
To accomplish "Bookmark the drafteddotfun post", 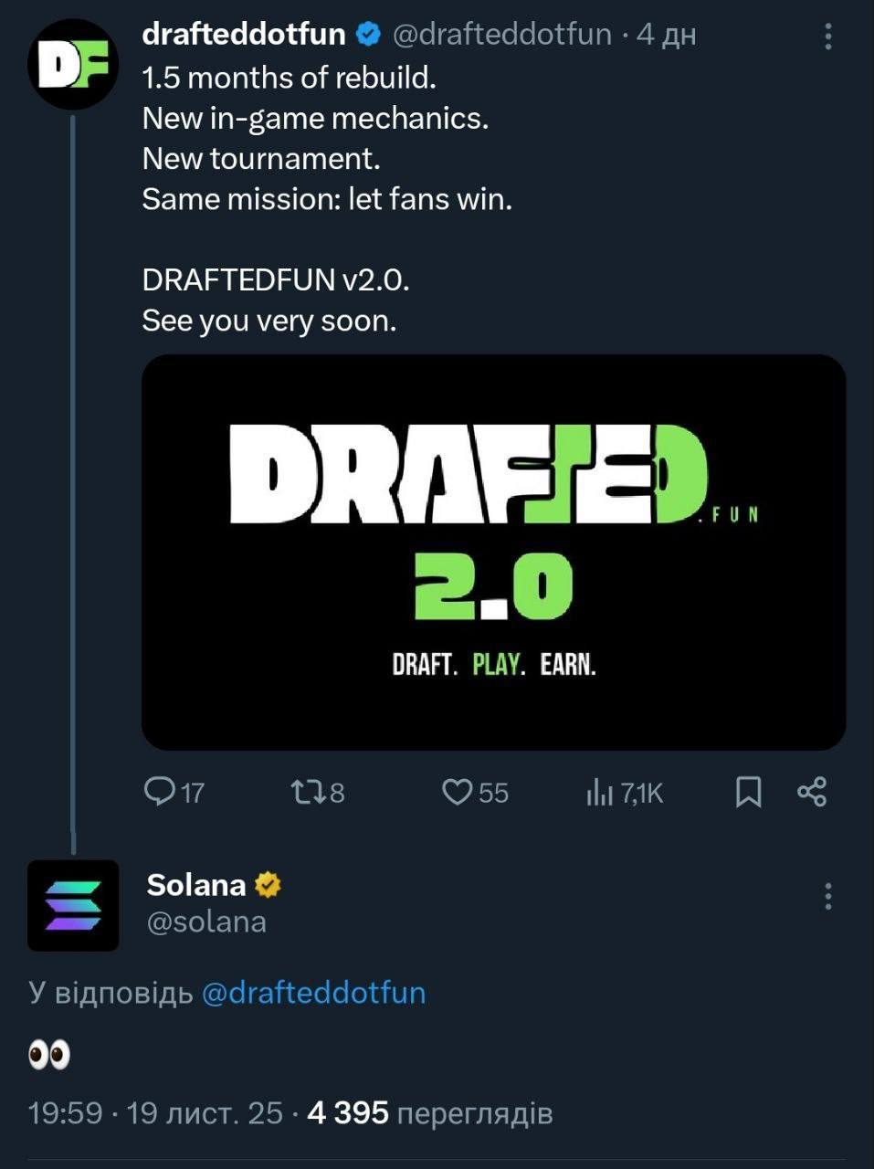I will pos(748,791).
